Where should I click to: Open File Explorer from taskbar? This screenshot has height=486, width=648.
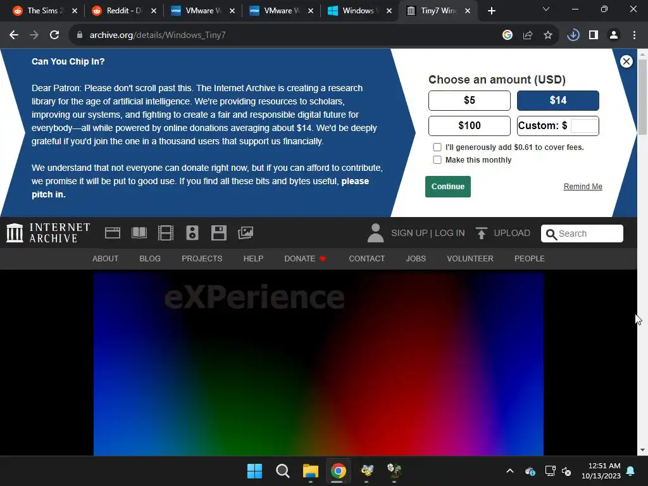pos(310,471)
